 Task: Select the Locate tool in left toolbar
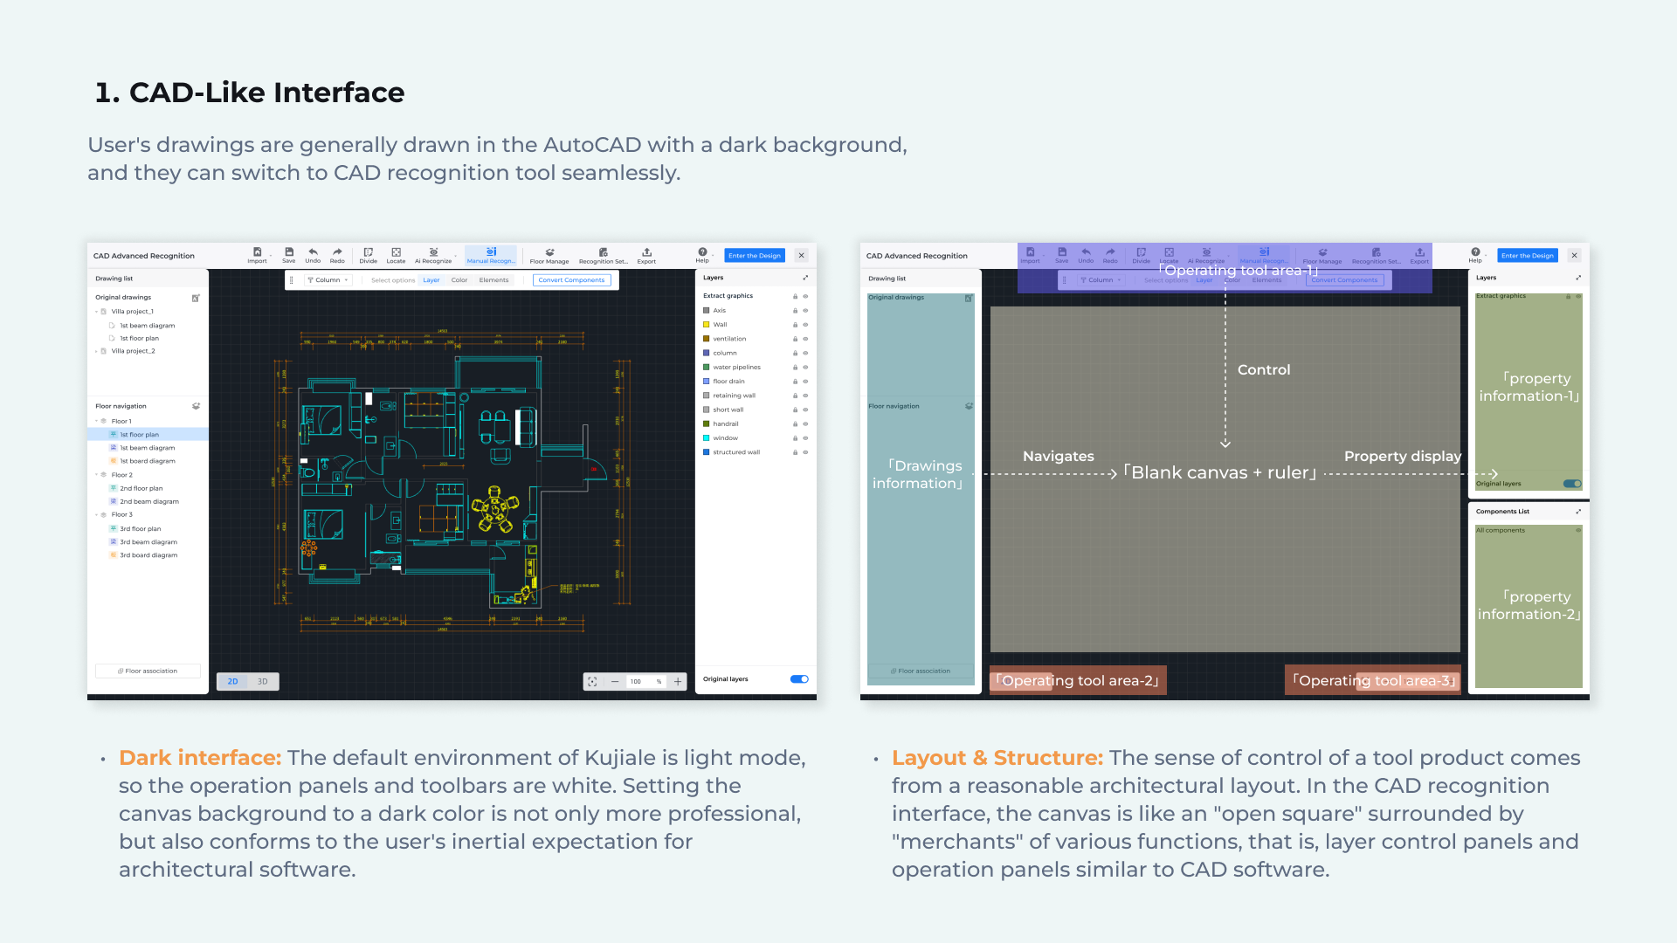pyautogui.click(x=396, y=252)
